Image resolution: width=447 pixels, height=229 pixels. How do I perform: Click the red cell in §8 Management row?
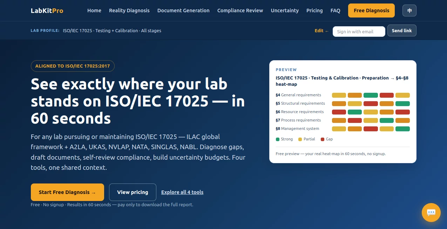click(371, 129)
